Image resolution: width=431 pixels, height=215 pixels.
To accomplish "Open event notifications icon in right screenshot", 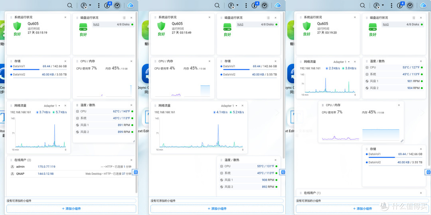I will pos(400,5).
